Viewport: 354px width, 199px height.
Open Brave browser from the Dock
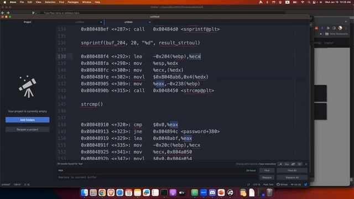coord(111,193)
